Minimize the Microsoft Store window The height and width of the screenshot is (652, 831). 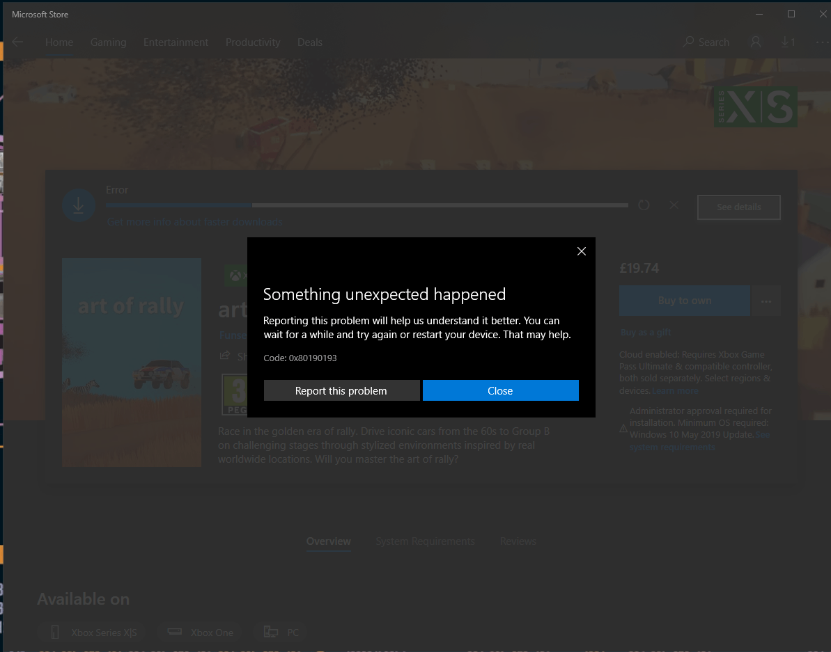(x=759, y=15)
